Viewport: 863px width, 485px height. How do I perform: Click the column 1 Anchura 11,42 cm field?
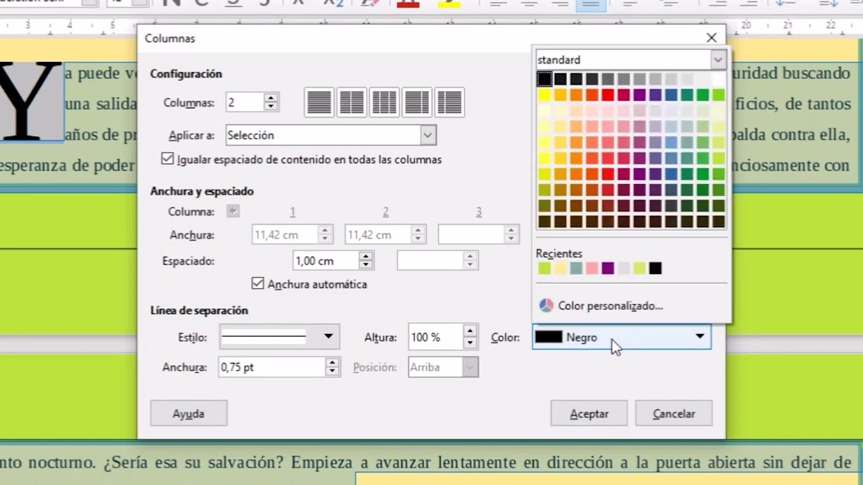pos(285,234)
